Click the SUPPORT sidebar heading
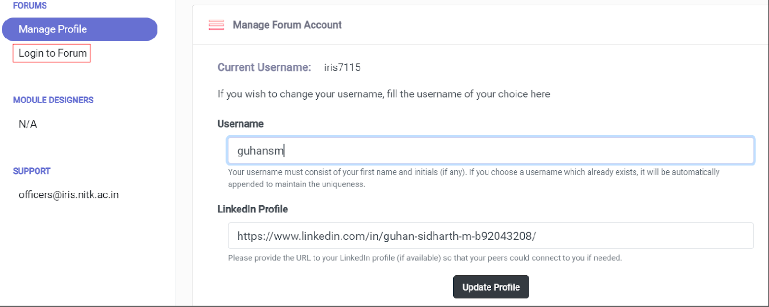The image size is (769, 307). coord(32,171)
